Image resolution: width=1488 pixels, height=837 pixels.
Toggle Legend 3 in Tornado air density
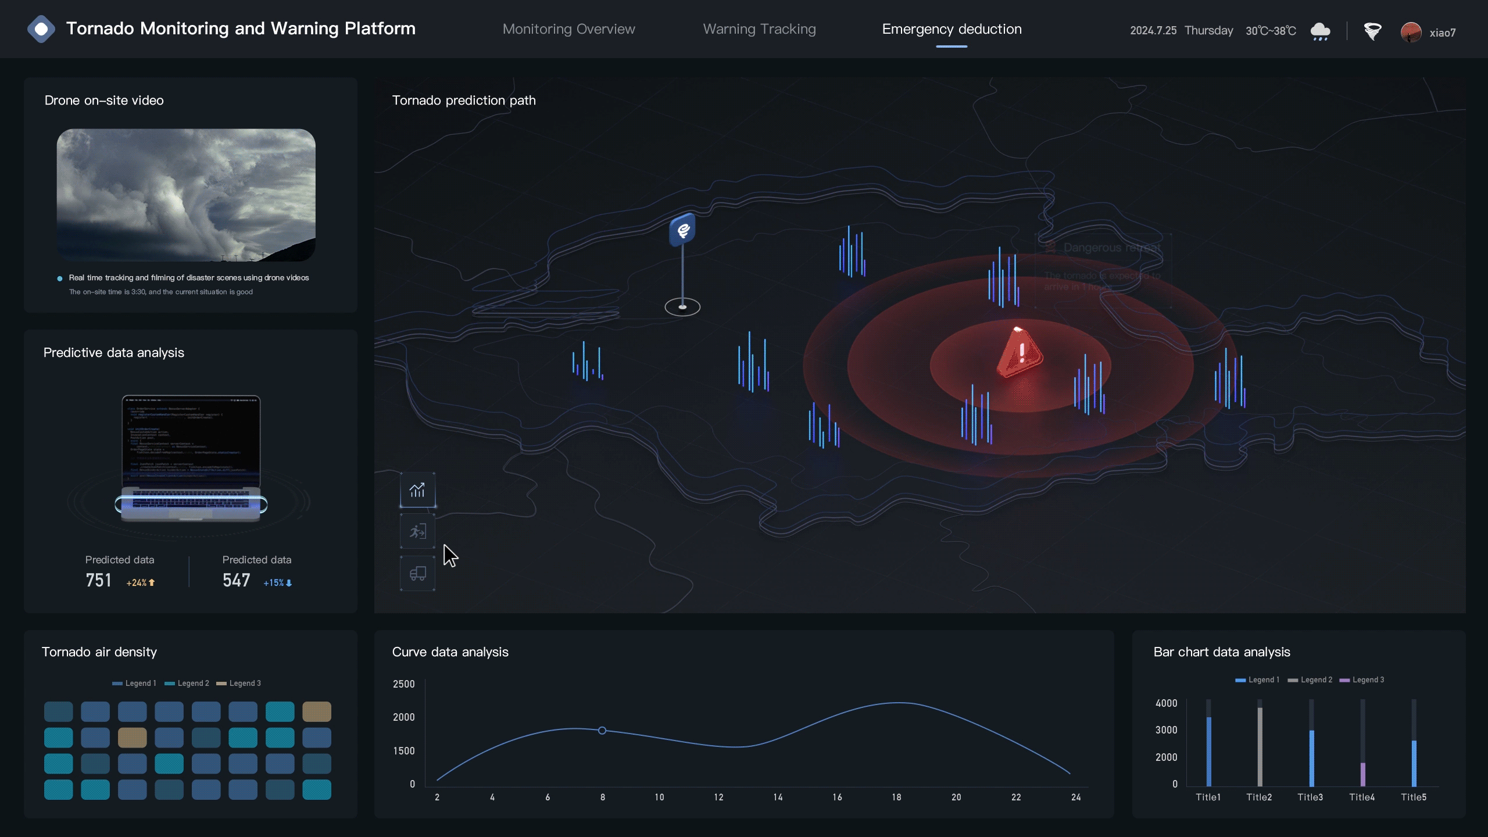[238, 683]
